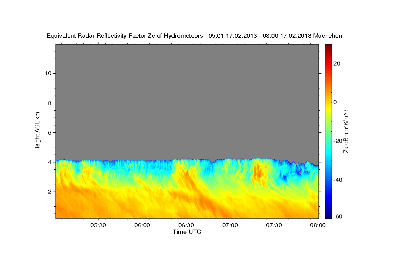Click the '06:30' time tick label

(186, 226)
